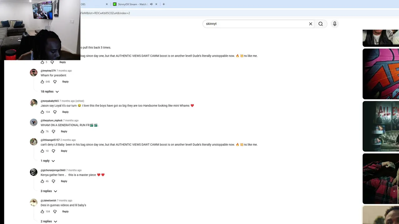Open the dark couch room video thumbnail
Screen dimensions: 399x224
(381, 126)
